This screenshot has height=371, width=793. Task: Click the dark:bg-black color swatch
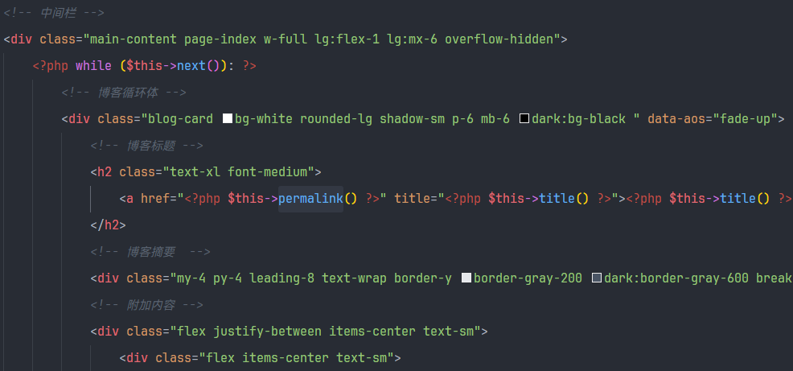coord(524,119)
